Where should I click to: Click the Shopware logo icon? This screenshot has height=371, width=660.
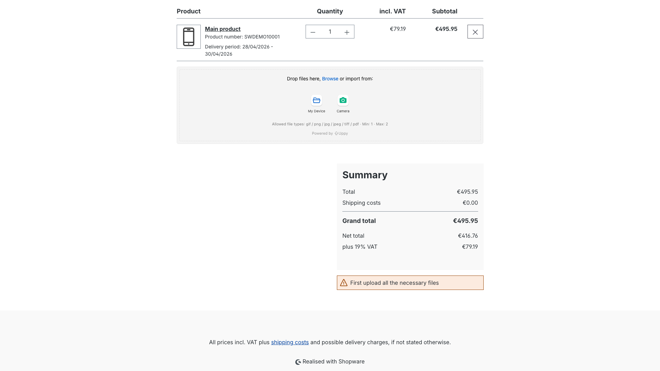(298, 362)
